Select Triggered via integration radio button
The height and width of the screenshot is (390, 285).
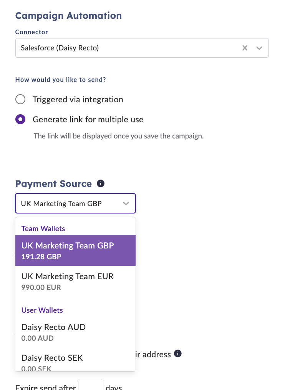tap(20, 100)
